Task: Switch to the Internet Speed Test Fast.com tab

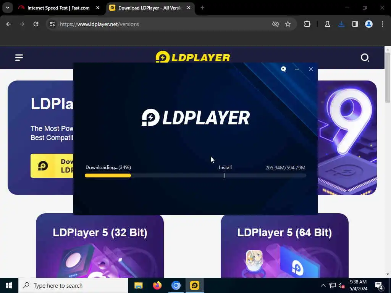Action: click(x=59, y=8)
